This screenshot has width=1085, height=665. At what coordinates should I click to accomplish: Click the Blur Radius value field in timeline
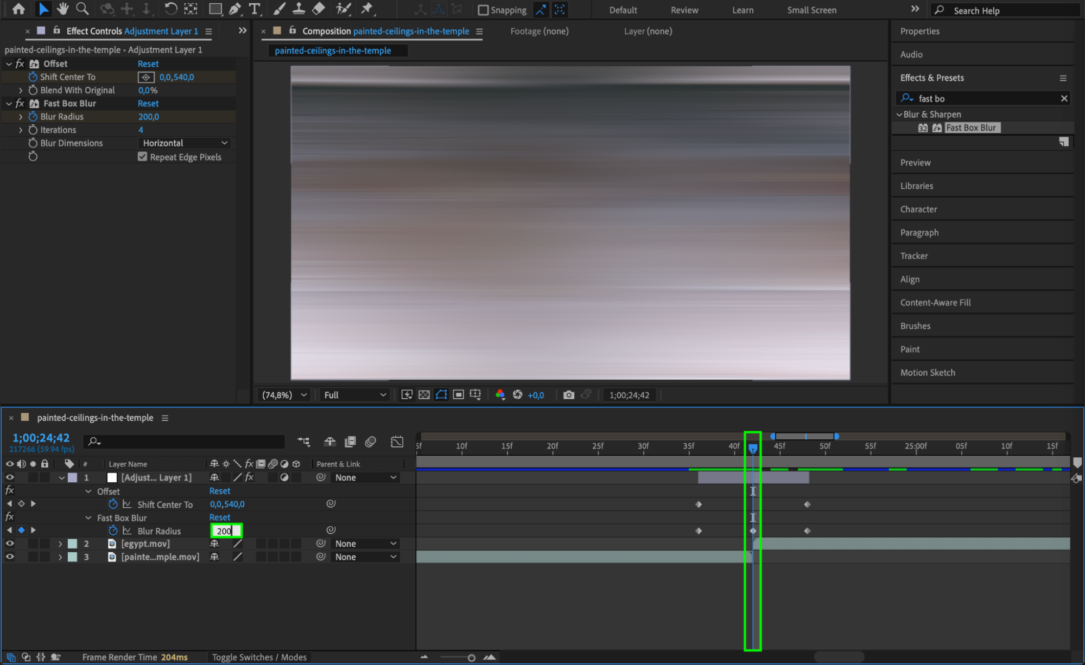pyautogui.click(x=226, y=530)
